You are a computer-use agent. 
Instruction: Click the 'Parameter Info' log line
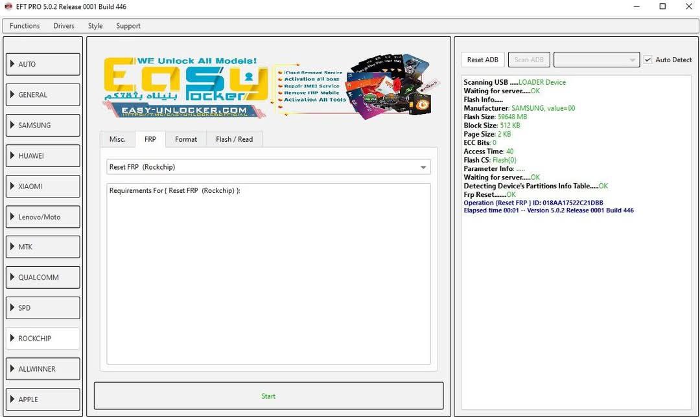pyautogui.click(x=494, y=168)
